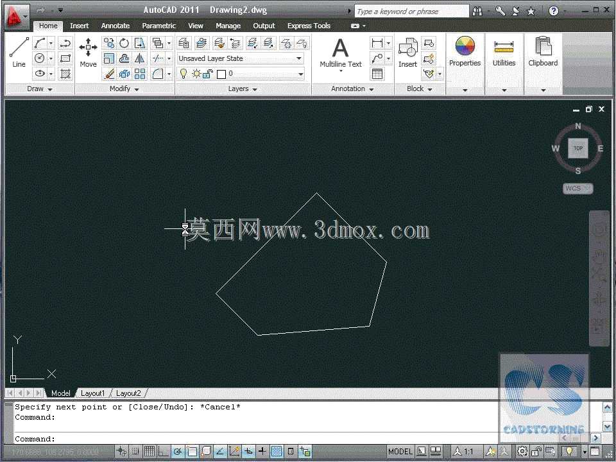Open the View ribbon tab
Screen dimensions: 616x462
point(195,26)
